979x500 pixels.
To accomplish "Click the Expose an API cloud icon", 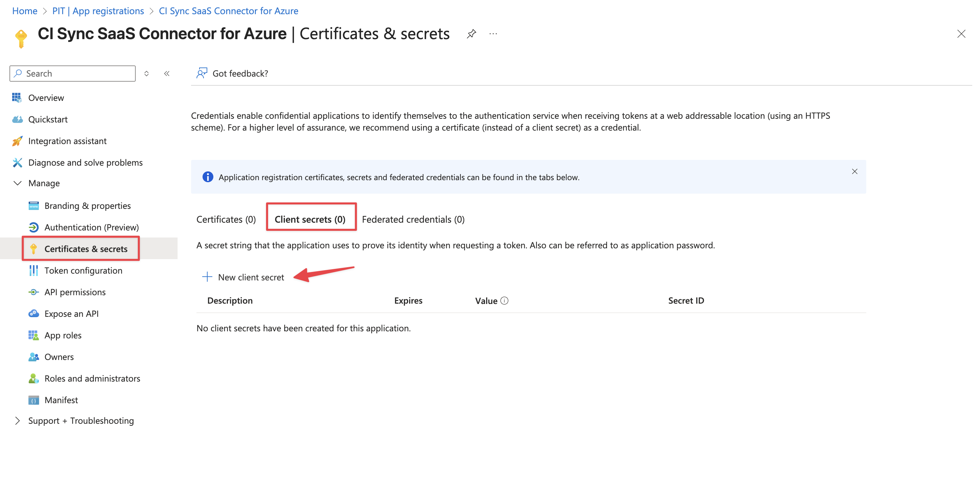I will coord(33,314).
